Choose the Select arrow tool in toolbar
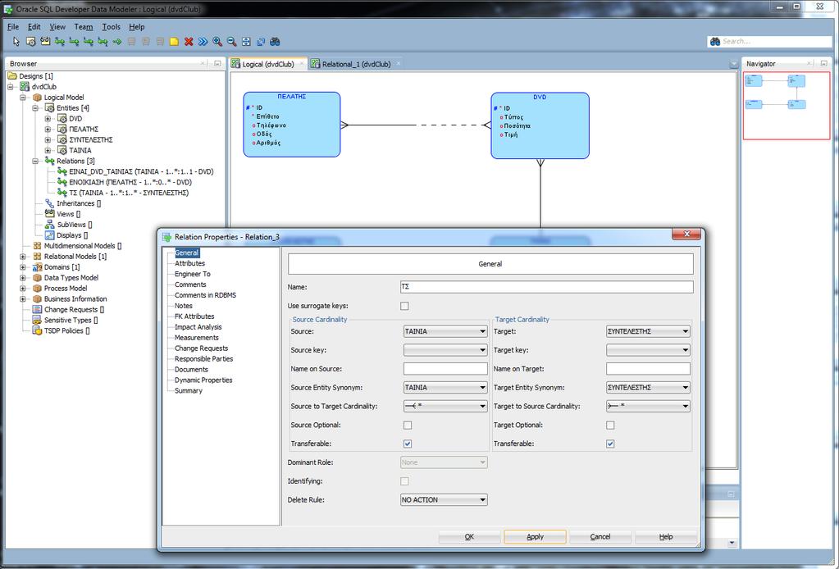This screenshot has height=569, width=839. [16, 41]
